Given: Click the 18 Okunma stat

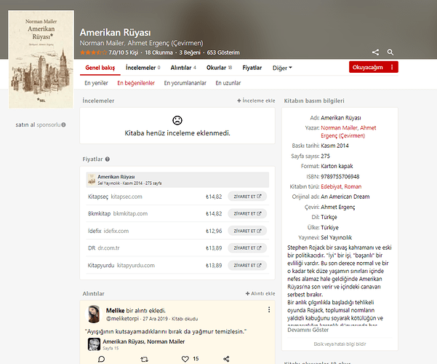Looking at the screenshot, I should [x=159, y=52].
